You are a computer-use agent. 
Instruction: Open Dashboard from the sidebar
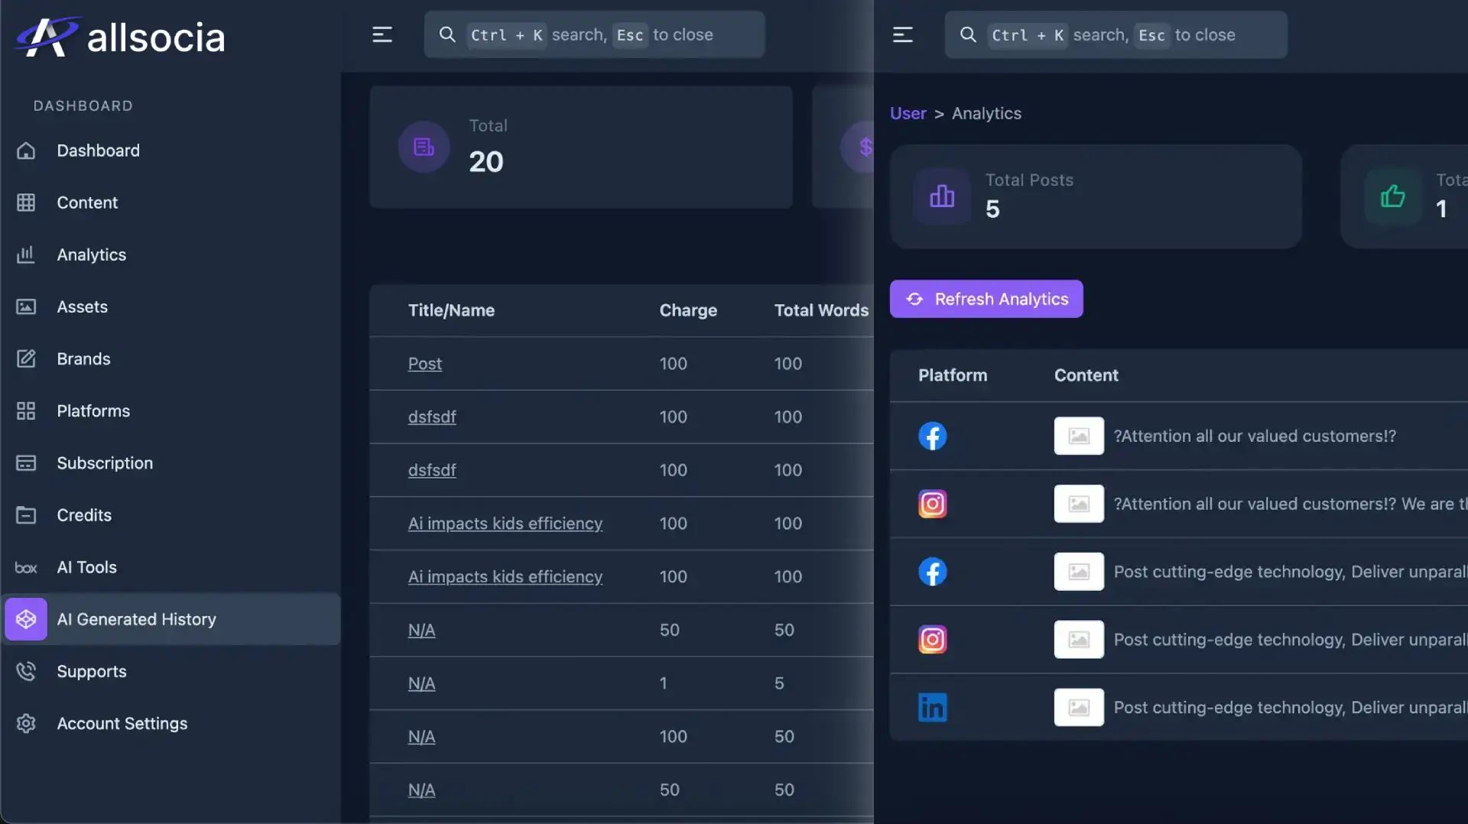(x=98, y=151)
